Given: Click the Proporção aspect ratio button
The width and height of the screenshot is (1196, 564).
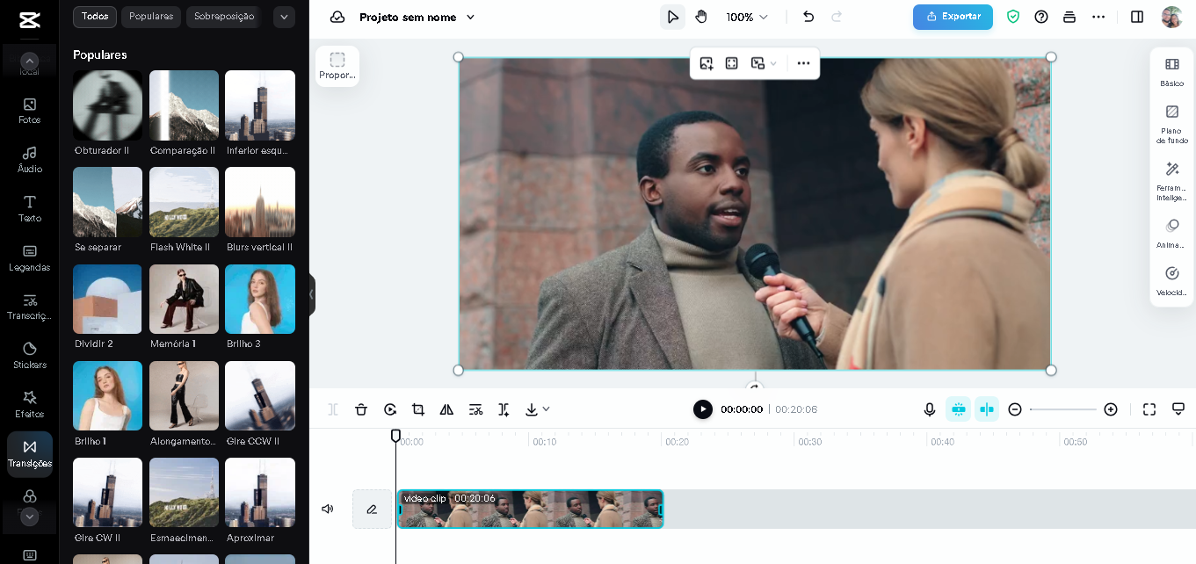Looking at the screenshot, I should [x=337, y=66].
